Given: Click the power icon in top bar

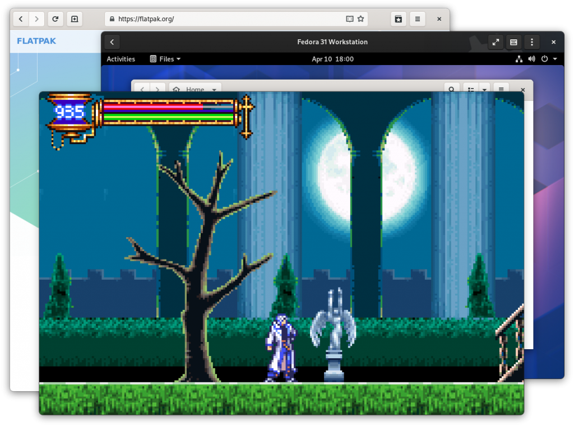Looking at the screenshot, I should point(544,59).
